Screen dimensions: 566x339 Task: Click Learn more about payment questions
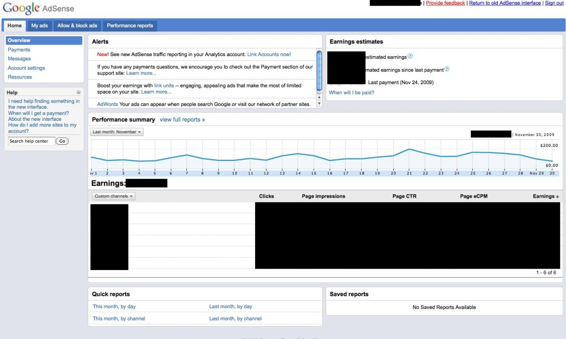click(x=141, y=73)
